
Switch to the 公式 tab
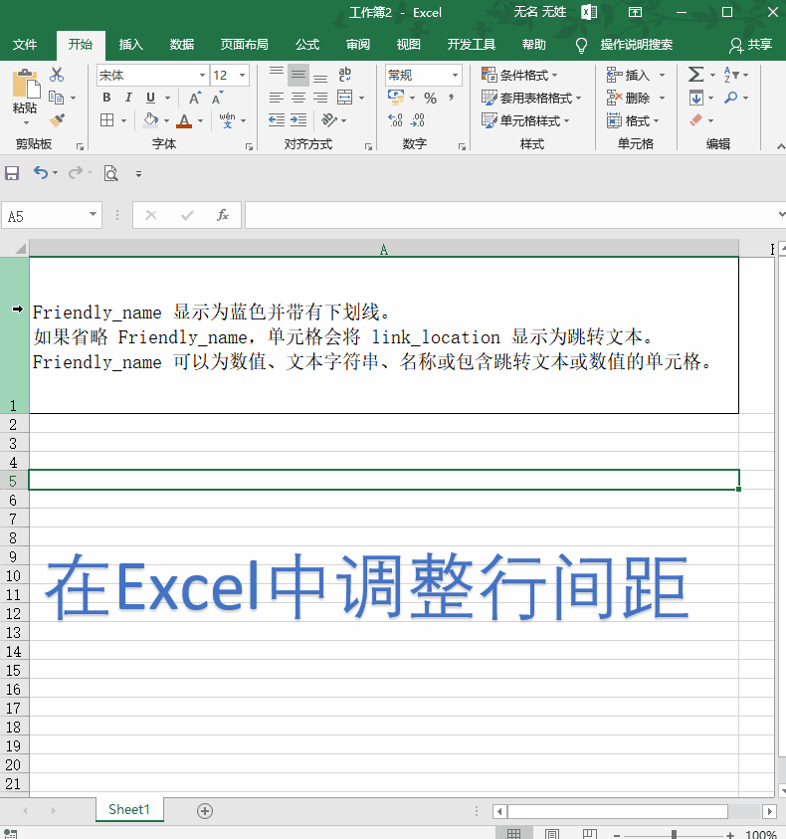pos(307,45)
